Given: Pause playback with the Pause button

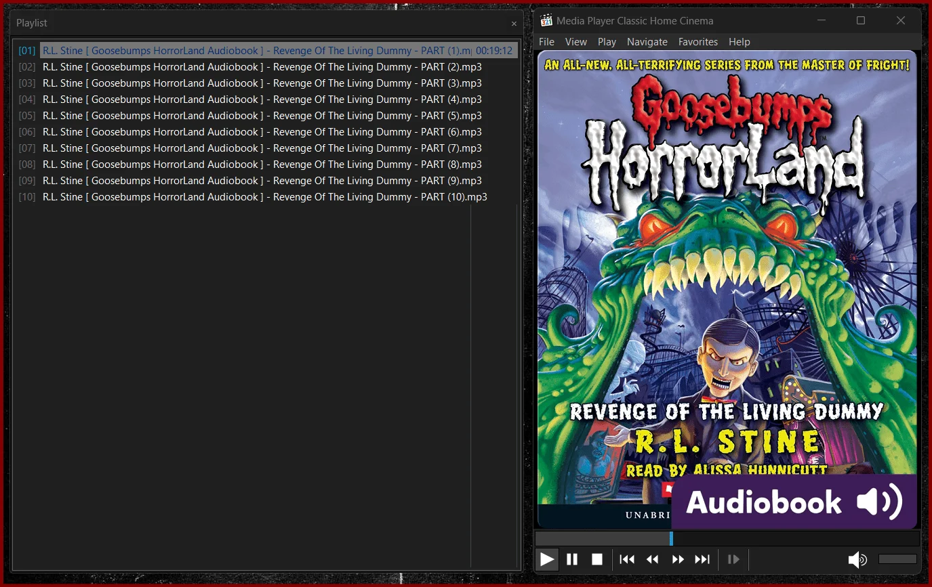Looking at the screenshot, I should (x=572, y=559).
